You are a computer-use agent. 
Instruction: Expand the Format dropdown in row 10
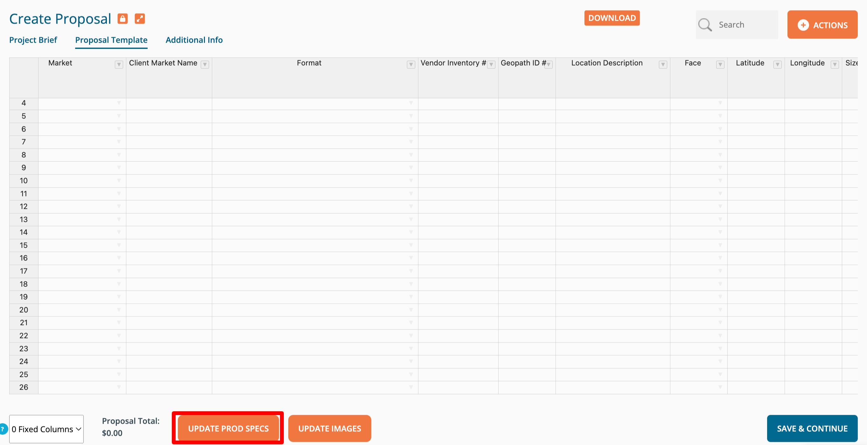point(411,181)
